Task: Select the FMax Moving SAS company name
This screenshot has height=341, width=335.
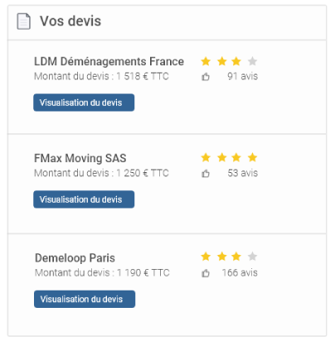Action: pyautogui.click(x=80, y=158)
